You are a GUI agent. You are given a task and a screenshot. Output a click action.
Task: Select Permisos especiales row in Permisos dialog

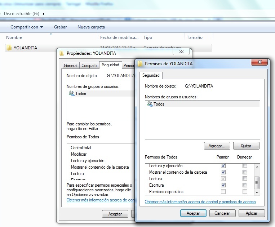click(x=166, y=192)
